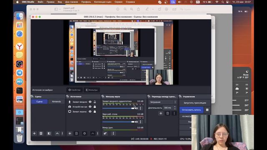Open scene filters icon in the Сцены panel
Screen dimensions: 267x150
click(x=49, y=133)
